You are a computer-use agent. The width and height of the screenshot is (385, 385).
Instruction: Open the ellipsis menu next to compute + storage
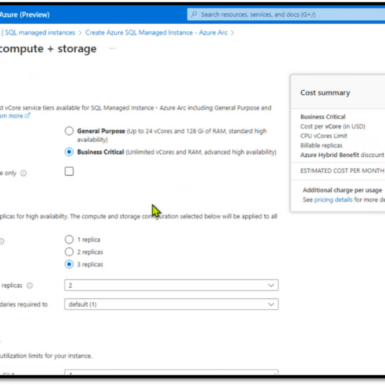(x=112, y=48)
